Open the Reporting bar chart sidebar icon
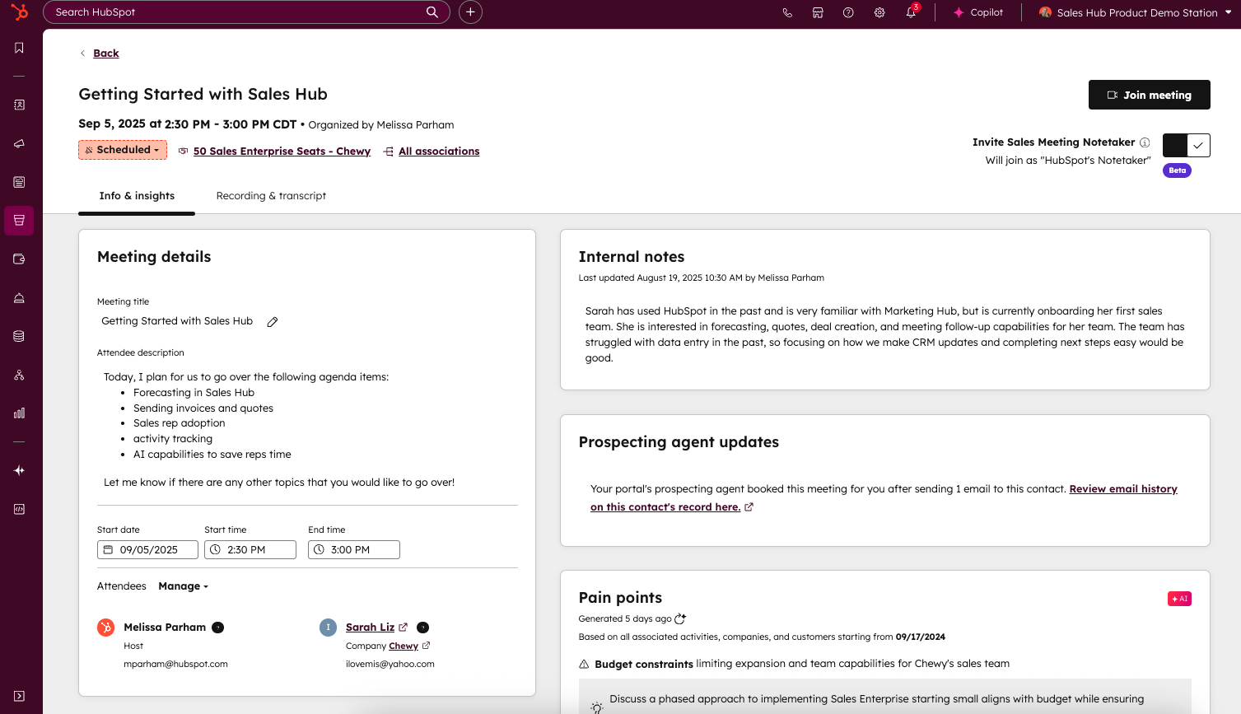This screenshot has width=1241, height=714. 19,413
